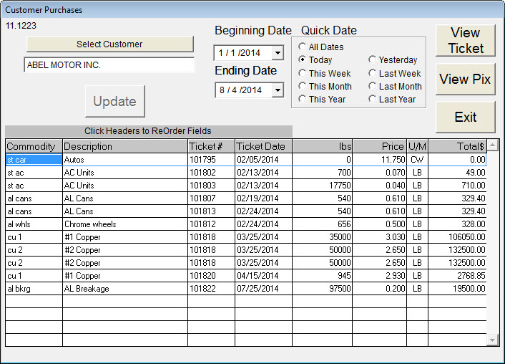Image resolution: width=505 pixels, height=364 pixels.
Task: Select the highlighted 'st car' commodity cell
Action: tap(34, 160)
